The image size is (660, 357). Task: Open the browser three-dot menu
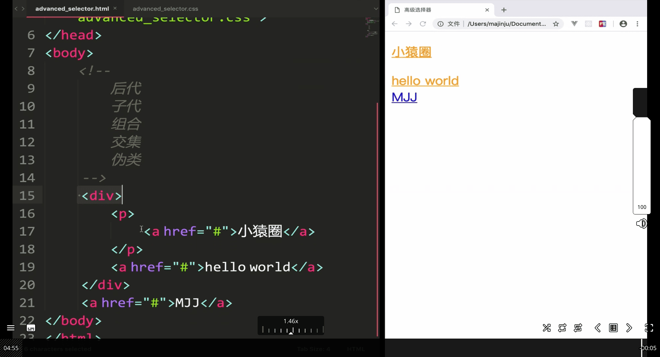click(637, 24)
